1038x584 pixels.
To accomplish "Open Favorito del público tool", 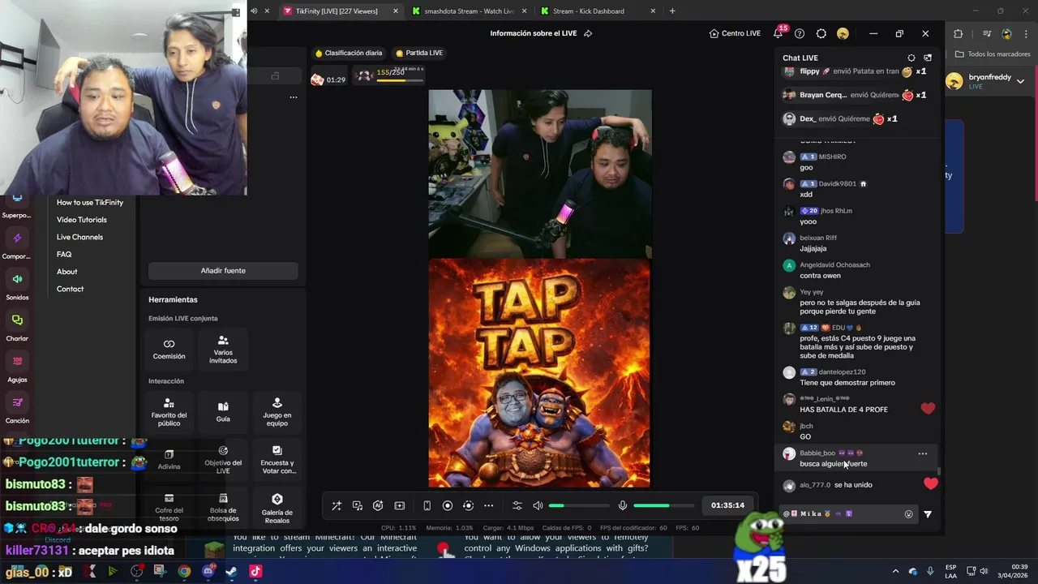I will pos(169,412).
